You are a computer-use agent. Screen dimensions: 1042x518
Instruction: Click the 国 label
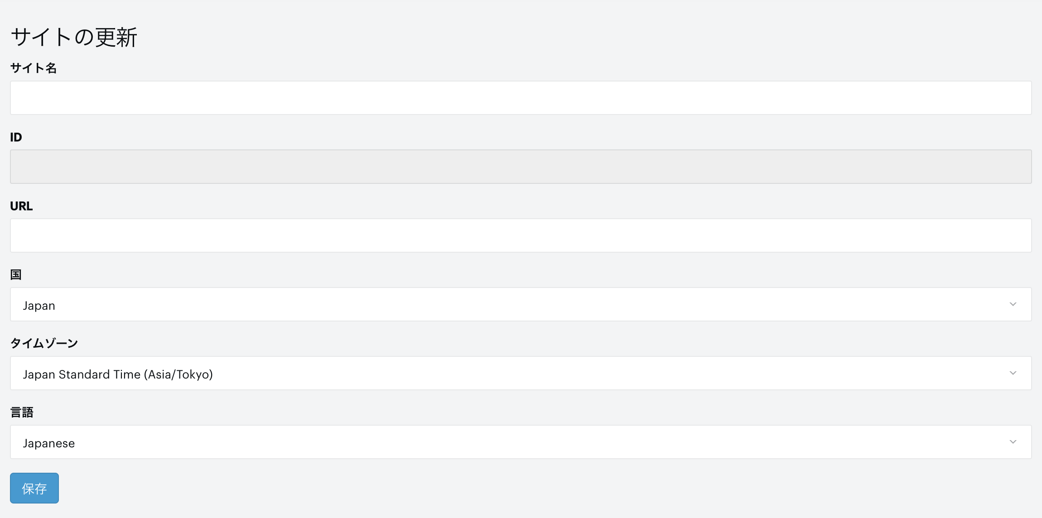click(x=16, y=275)
